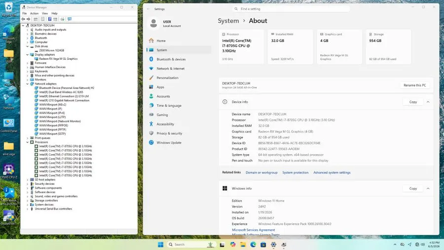Screen dimensions: 444x250
Task: Collapse the Disk drives node
Action: 28,46
